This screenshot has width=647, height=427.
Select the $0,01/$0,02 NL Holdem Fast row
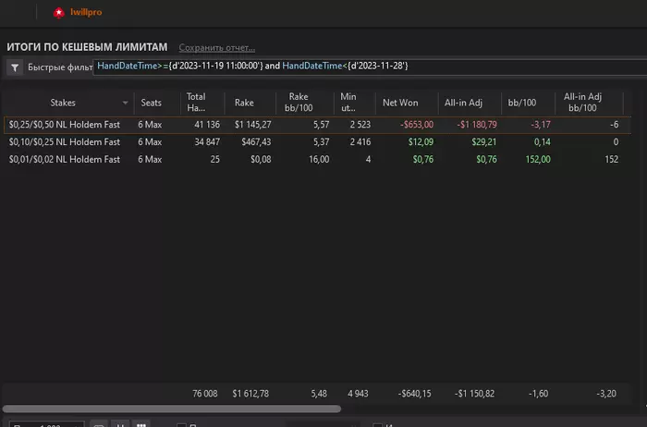65,160
